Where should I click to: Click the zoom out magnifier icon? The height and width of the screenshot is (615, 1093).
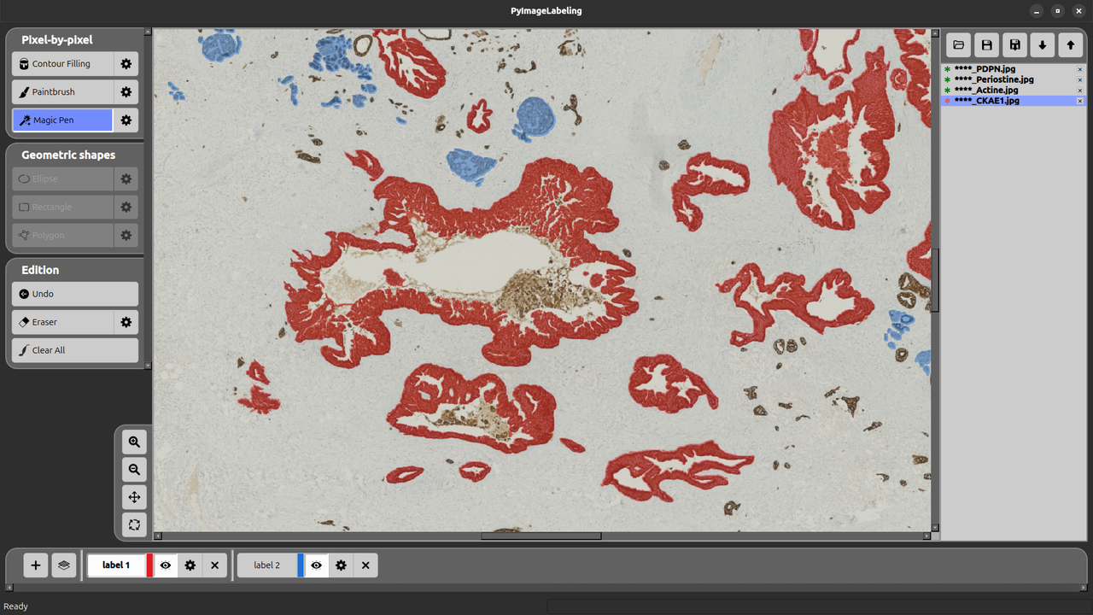(x=134, y=469)
